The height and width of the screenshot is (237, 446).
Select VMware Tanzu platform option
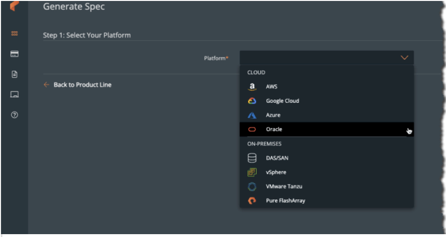[x=284, y=186]
